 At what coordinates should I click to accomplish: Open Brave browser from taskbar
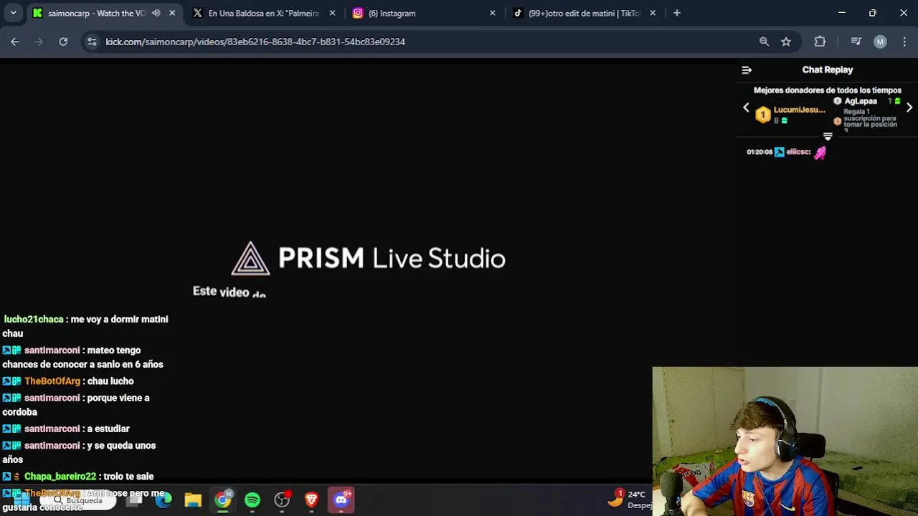click(x=311, y=500)
